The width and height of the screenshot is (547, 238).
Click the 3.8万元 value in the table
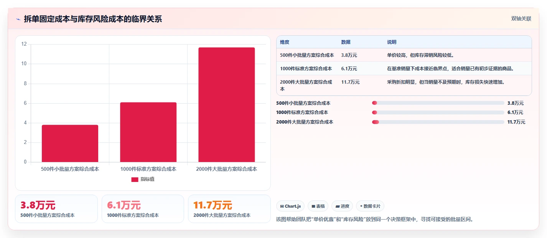pyautogui.click(x=349, y=55)
